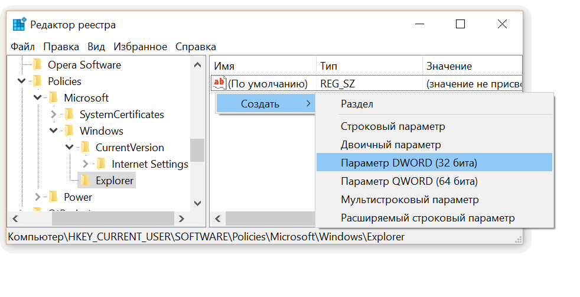The width and height of the screenshot is (580, 297).
Task: Expand the Power tree node
Action: 38,197
